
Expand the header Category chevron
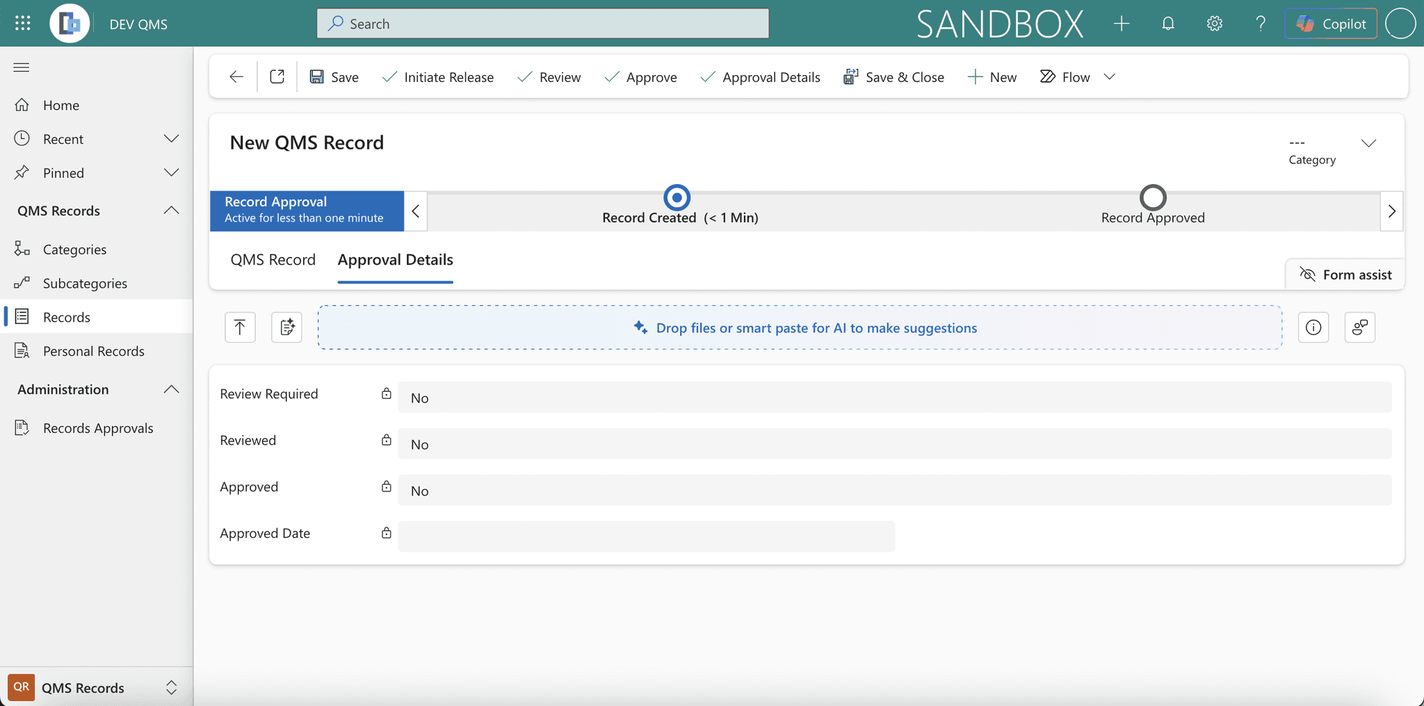click(1368, 143)
